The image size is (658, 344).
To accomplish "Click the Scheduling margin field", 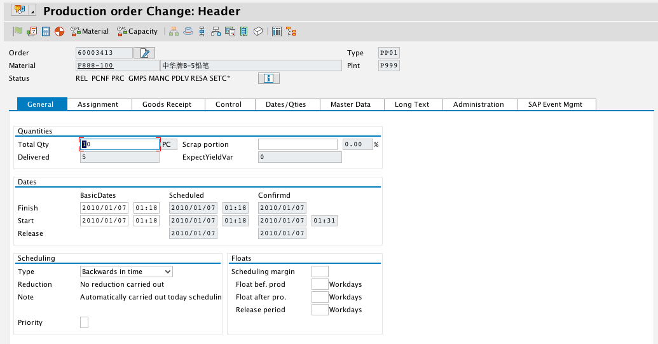I will 320,272.
